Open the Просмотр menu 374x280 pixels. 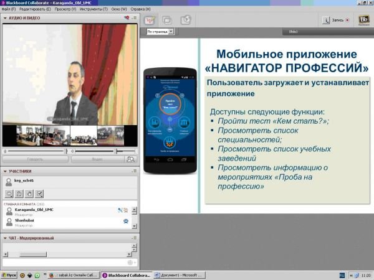[x=66, y=10]
